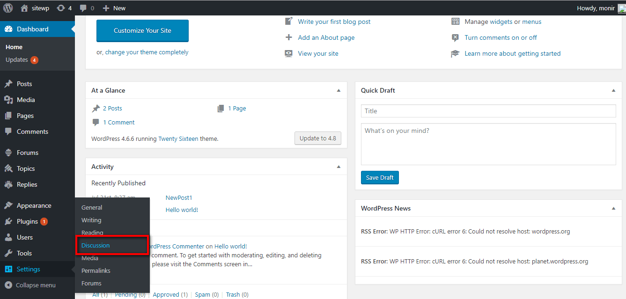Collapse the Activity panel
The height and width of the screenshot is (299, 626).
point(339,167)
